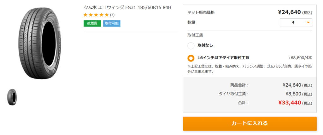This screenshot has height=135, width=323.
Task: Select the 16インチ以下タイヤ取付工賃 radio button
Action: (191, 58)
